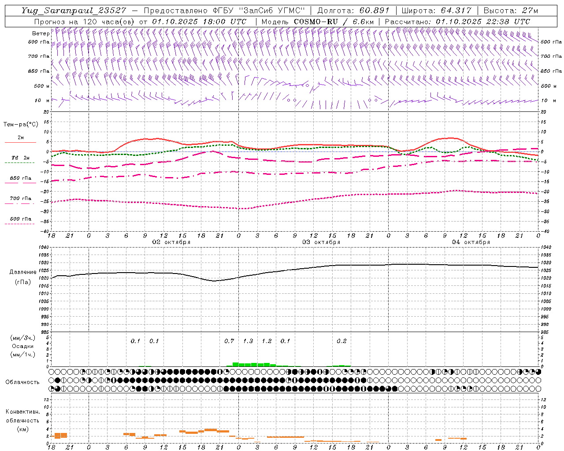Click the 500 гПа dotted legend line sample
Viewport: 564px width, 451px height.
coord(19,224)
